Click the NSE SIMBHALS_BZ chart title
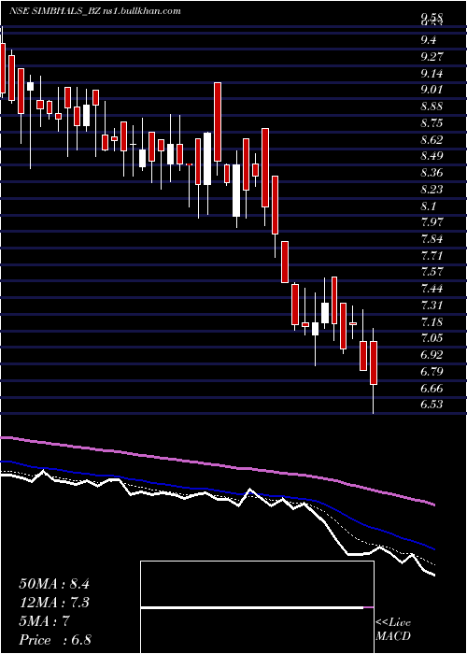This screenshot has width=467, height=654. 95,11
